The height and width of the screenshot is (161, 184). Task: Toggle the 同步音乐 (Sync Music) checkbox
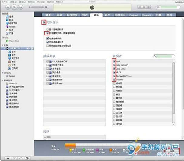(x=44, y=22)
